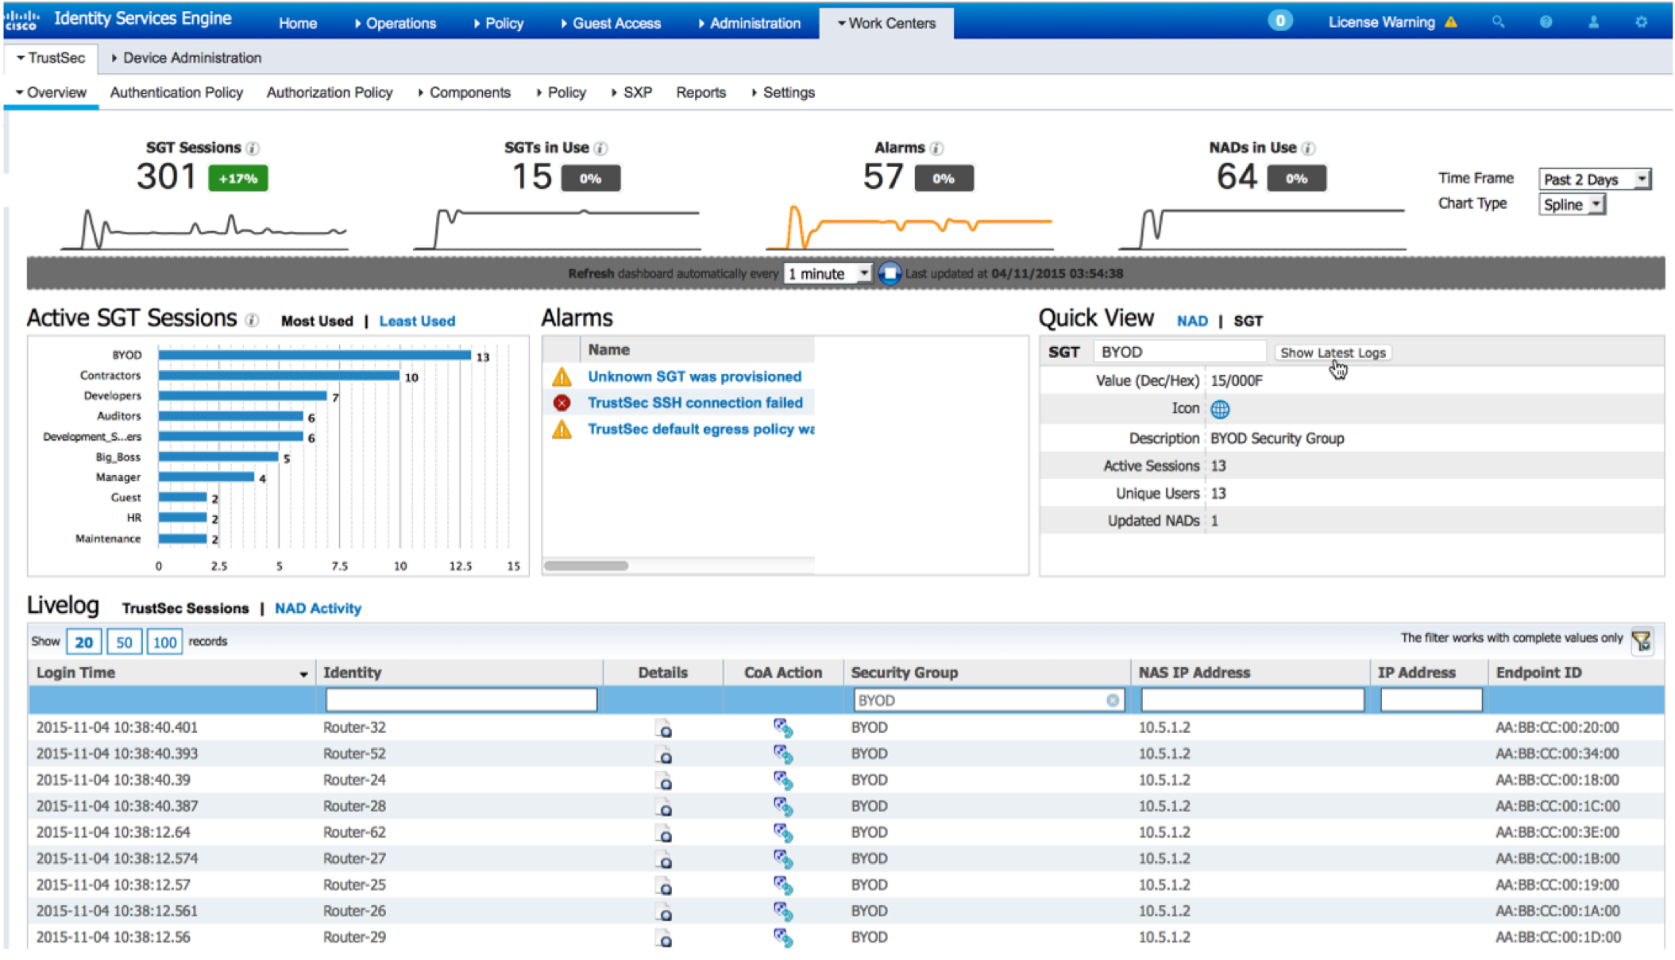The height and width of the screenshot is (960, 1675).
Task: Expand the Operations menu
Action: click(x=395, y=23)
